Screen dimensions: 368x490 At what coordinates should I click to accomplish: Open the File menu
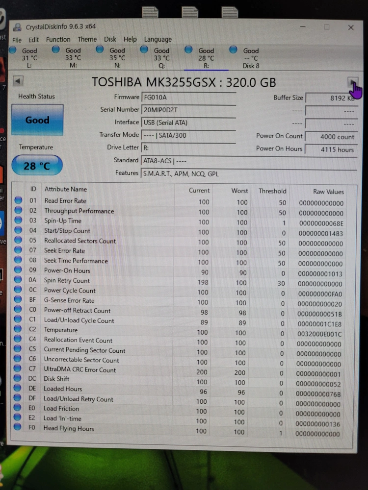(x=17, y=40)
